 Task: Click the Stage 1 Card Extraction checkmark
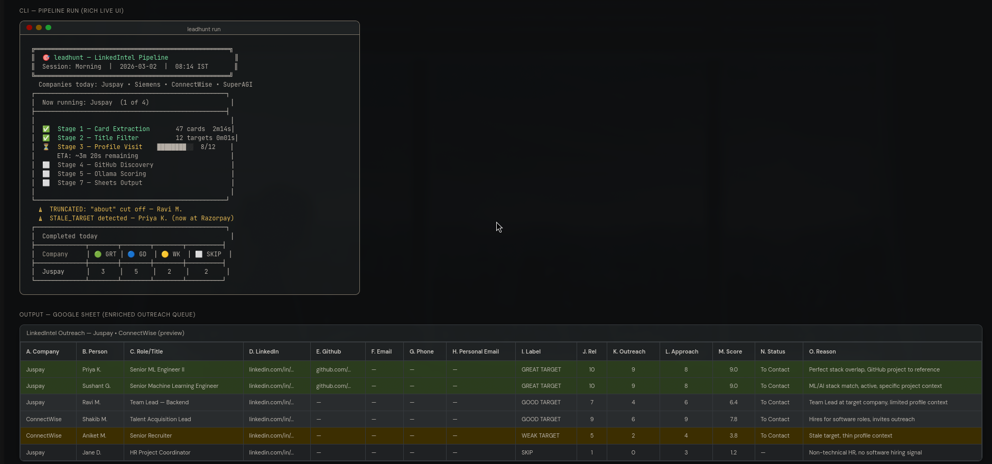(x=46, y=129)
